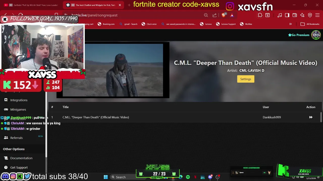This screenshot has width=323, height=181.
Task: Close the Botrix ChatBot tab
Action: click(120, 5)
